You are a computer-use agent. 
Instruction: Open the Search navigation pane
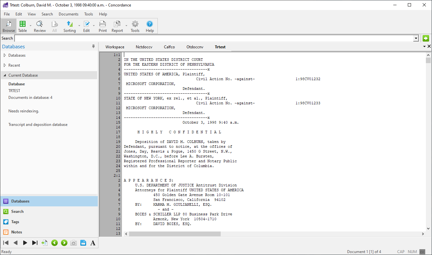(49, 212)
